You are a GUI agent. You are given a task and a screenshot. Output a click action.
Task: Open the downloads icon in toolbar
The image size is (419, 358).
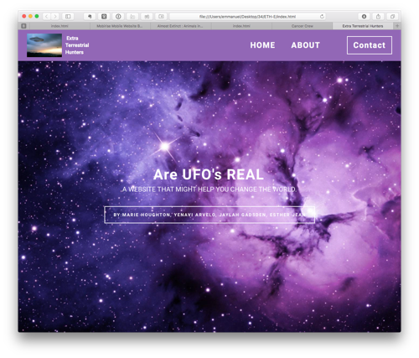pos(364,17)
